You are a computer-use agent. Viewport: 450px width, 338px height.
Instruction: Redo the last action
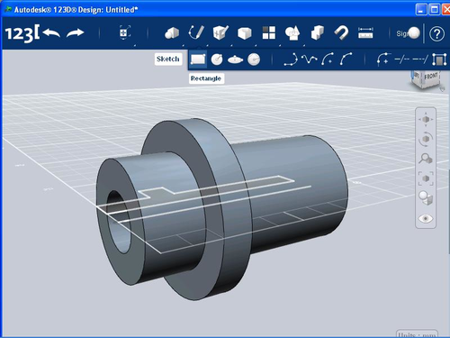[76, 32]
